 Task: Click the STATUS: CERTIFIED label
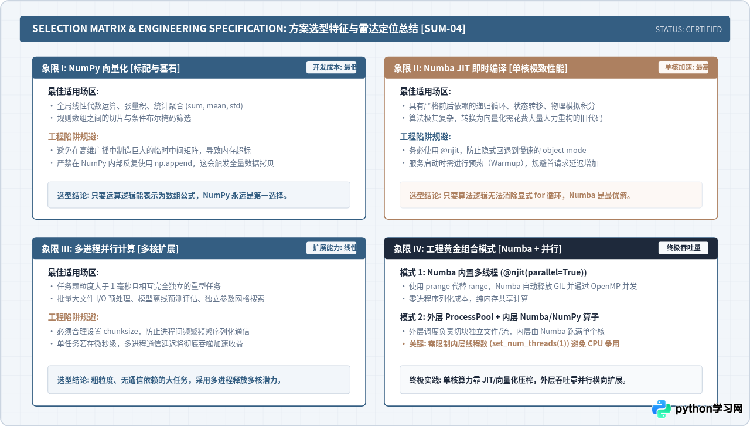coord(688,29)
